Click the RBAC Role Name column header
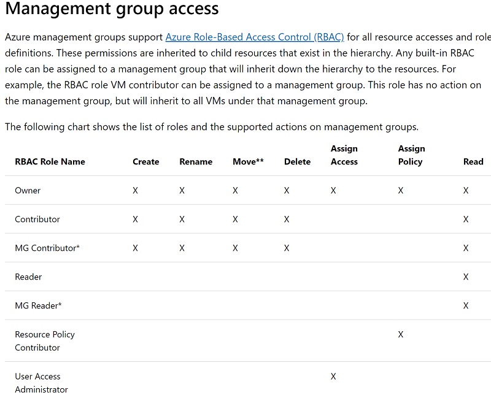Viewport: 491px width, 406px height. [x=50, y=162]
